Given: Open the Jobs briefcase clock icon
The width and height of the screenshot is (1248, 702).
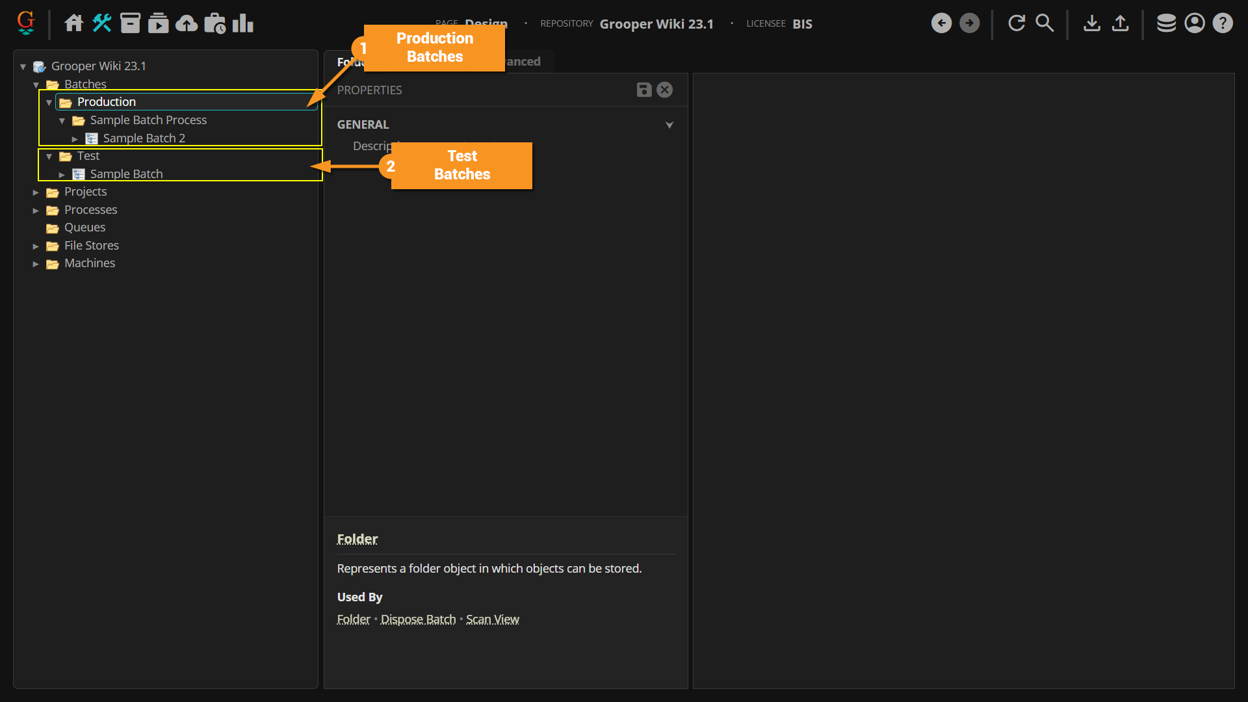Looking at the screenshot, I should point(214,23).
